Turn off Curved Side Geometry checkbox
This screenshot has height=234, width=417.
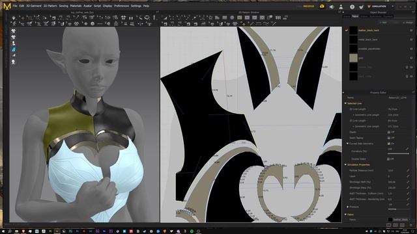(x=389, y=144)
